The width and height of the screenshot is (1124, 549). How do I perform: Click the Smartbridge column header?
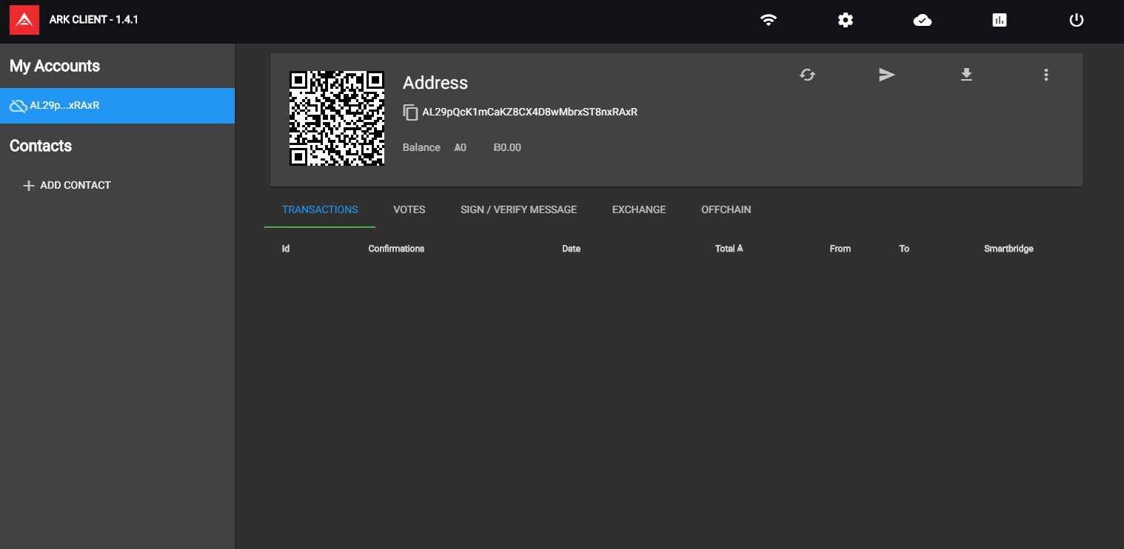tap(1008, 249)
